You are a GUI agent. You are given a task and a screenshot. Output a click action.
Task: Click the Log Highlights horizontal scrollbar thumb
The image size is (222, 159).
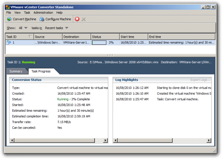(145, 141)
